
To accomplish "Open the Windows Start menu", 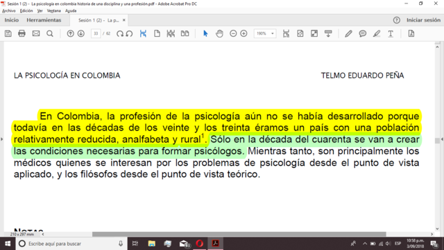I will click(x=8, y=244).
